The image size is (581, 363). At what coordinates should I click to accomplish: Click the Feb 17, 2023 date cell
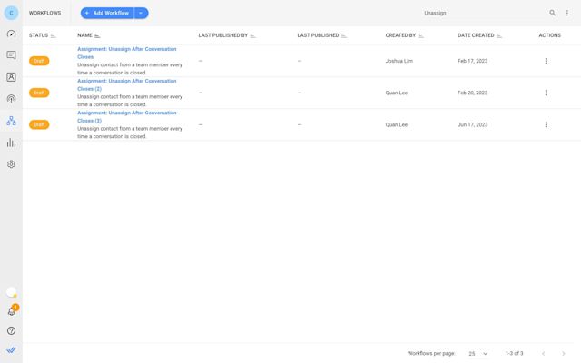click(x=472, y=61)
